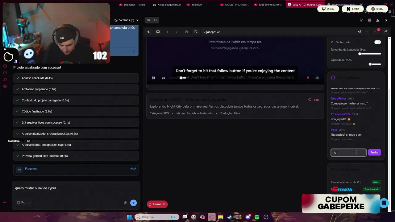Click the Vercel deploy triangle icon
Viewport: 395px width, 222px height.
378,20
